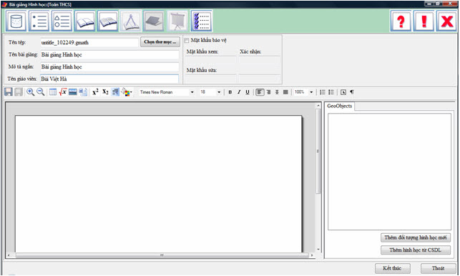
Task: Click the horizontal scrollbar right arrow
Action: (x=312, y=255)
